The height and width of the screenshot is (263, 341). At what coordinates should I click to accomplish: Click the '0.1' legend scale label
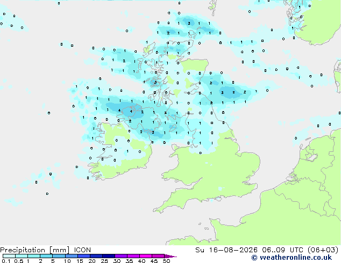click(x=6, y=261)
